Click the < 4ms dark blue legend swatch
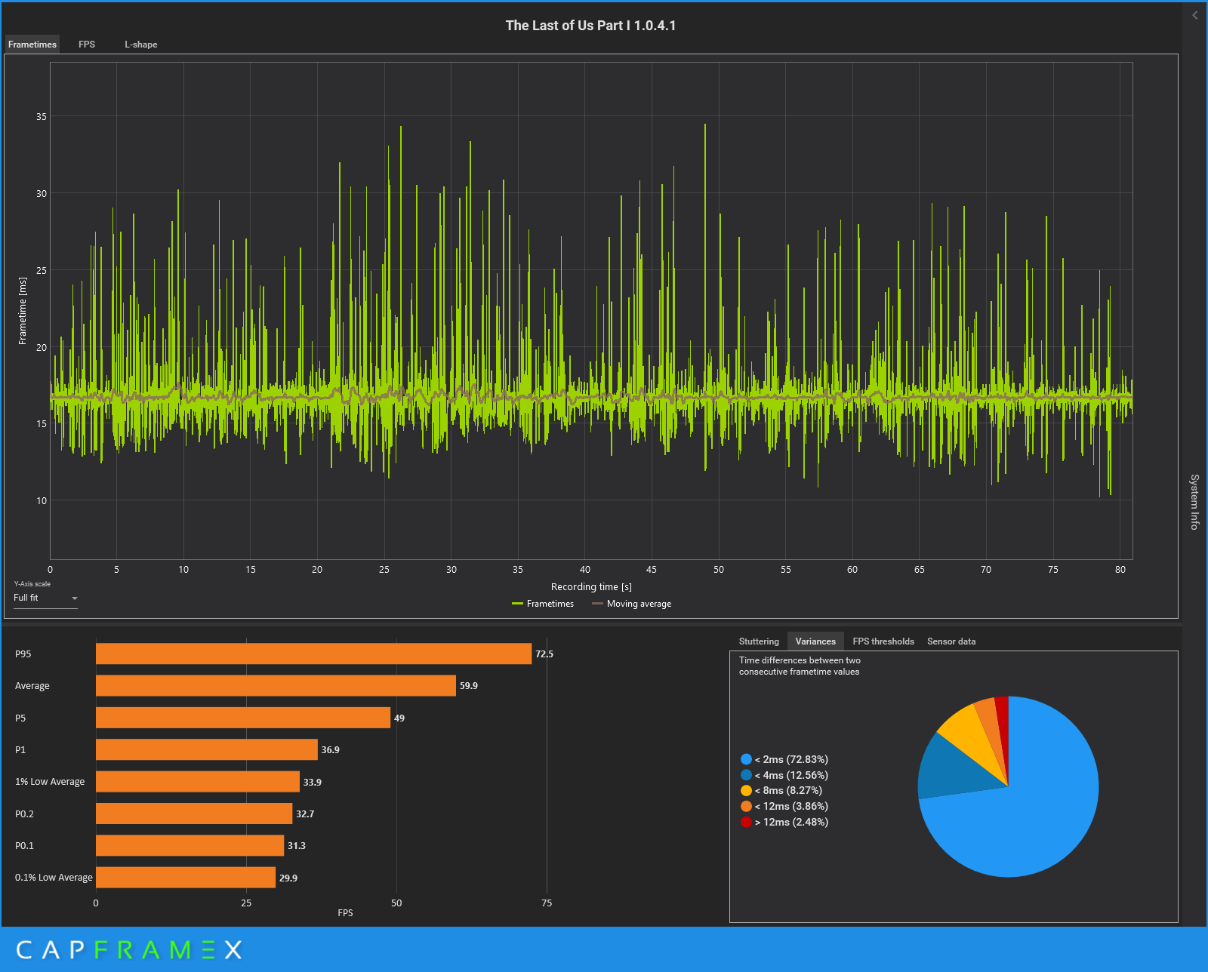The height and width of the screenshot is (972, 1208). point(747,775)
